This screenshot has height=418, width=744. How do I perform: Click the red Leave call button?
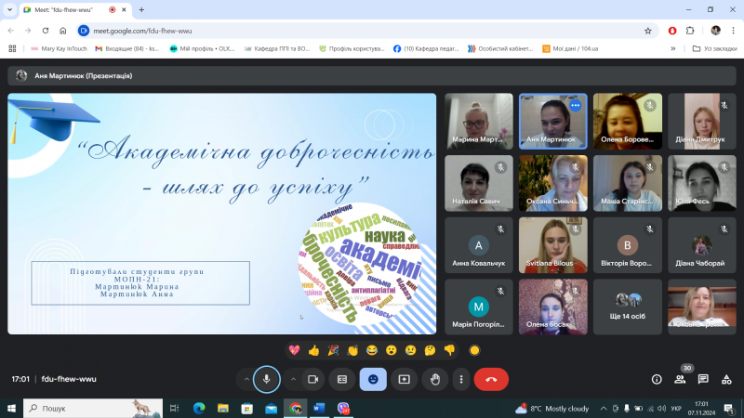tap(491, 379)
